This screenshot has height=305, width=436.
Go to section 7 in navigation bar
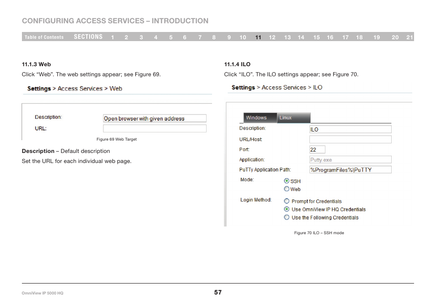click(200, 37)
